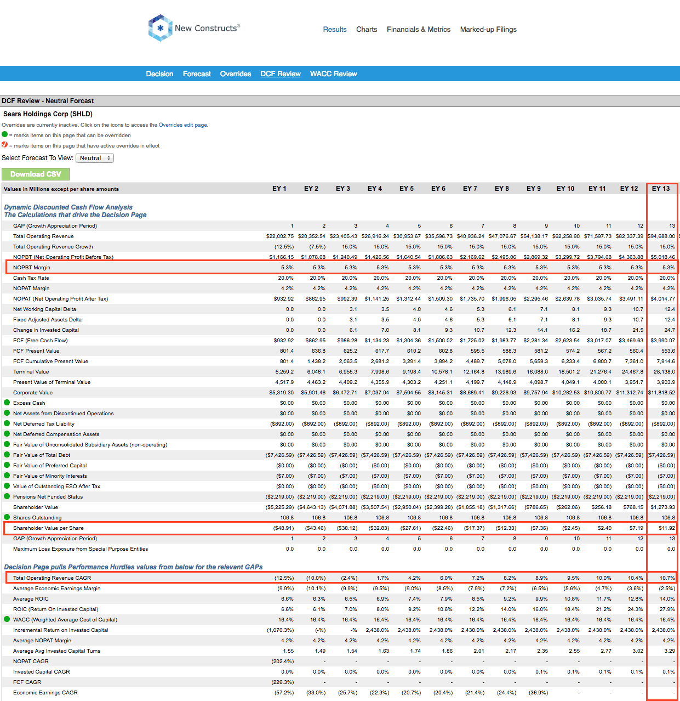Click the green icon for Fair Value of Unconsolidated Subsidiary Assets
Screen dimensions: 680x701
tap(7, 444)
